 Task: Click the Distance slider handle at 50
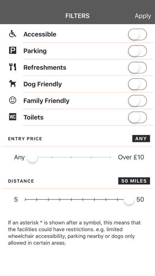(129, 199)
